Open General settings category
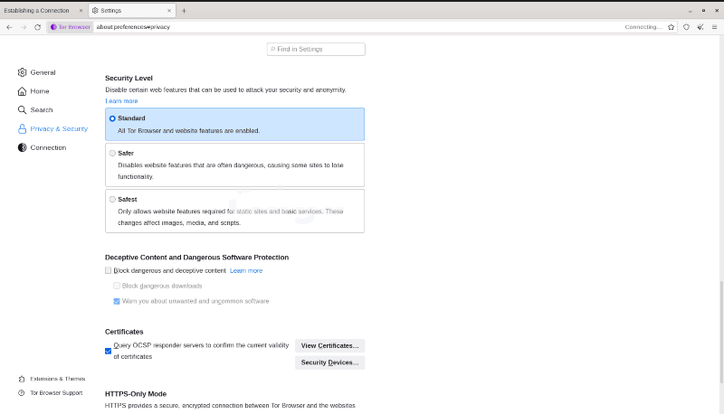This screenshot has height=414, width=724. (37, 72)
